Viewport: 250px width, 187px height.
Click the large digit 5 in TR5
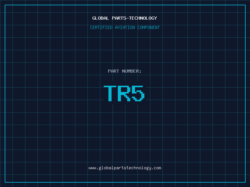[x=138, y=93]
